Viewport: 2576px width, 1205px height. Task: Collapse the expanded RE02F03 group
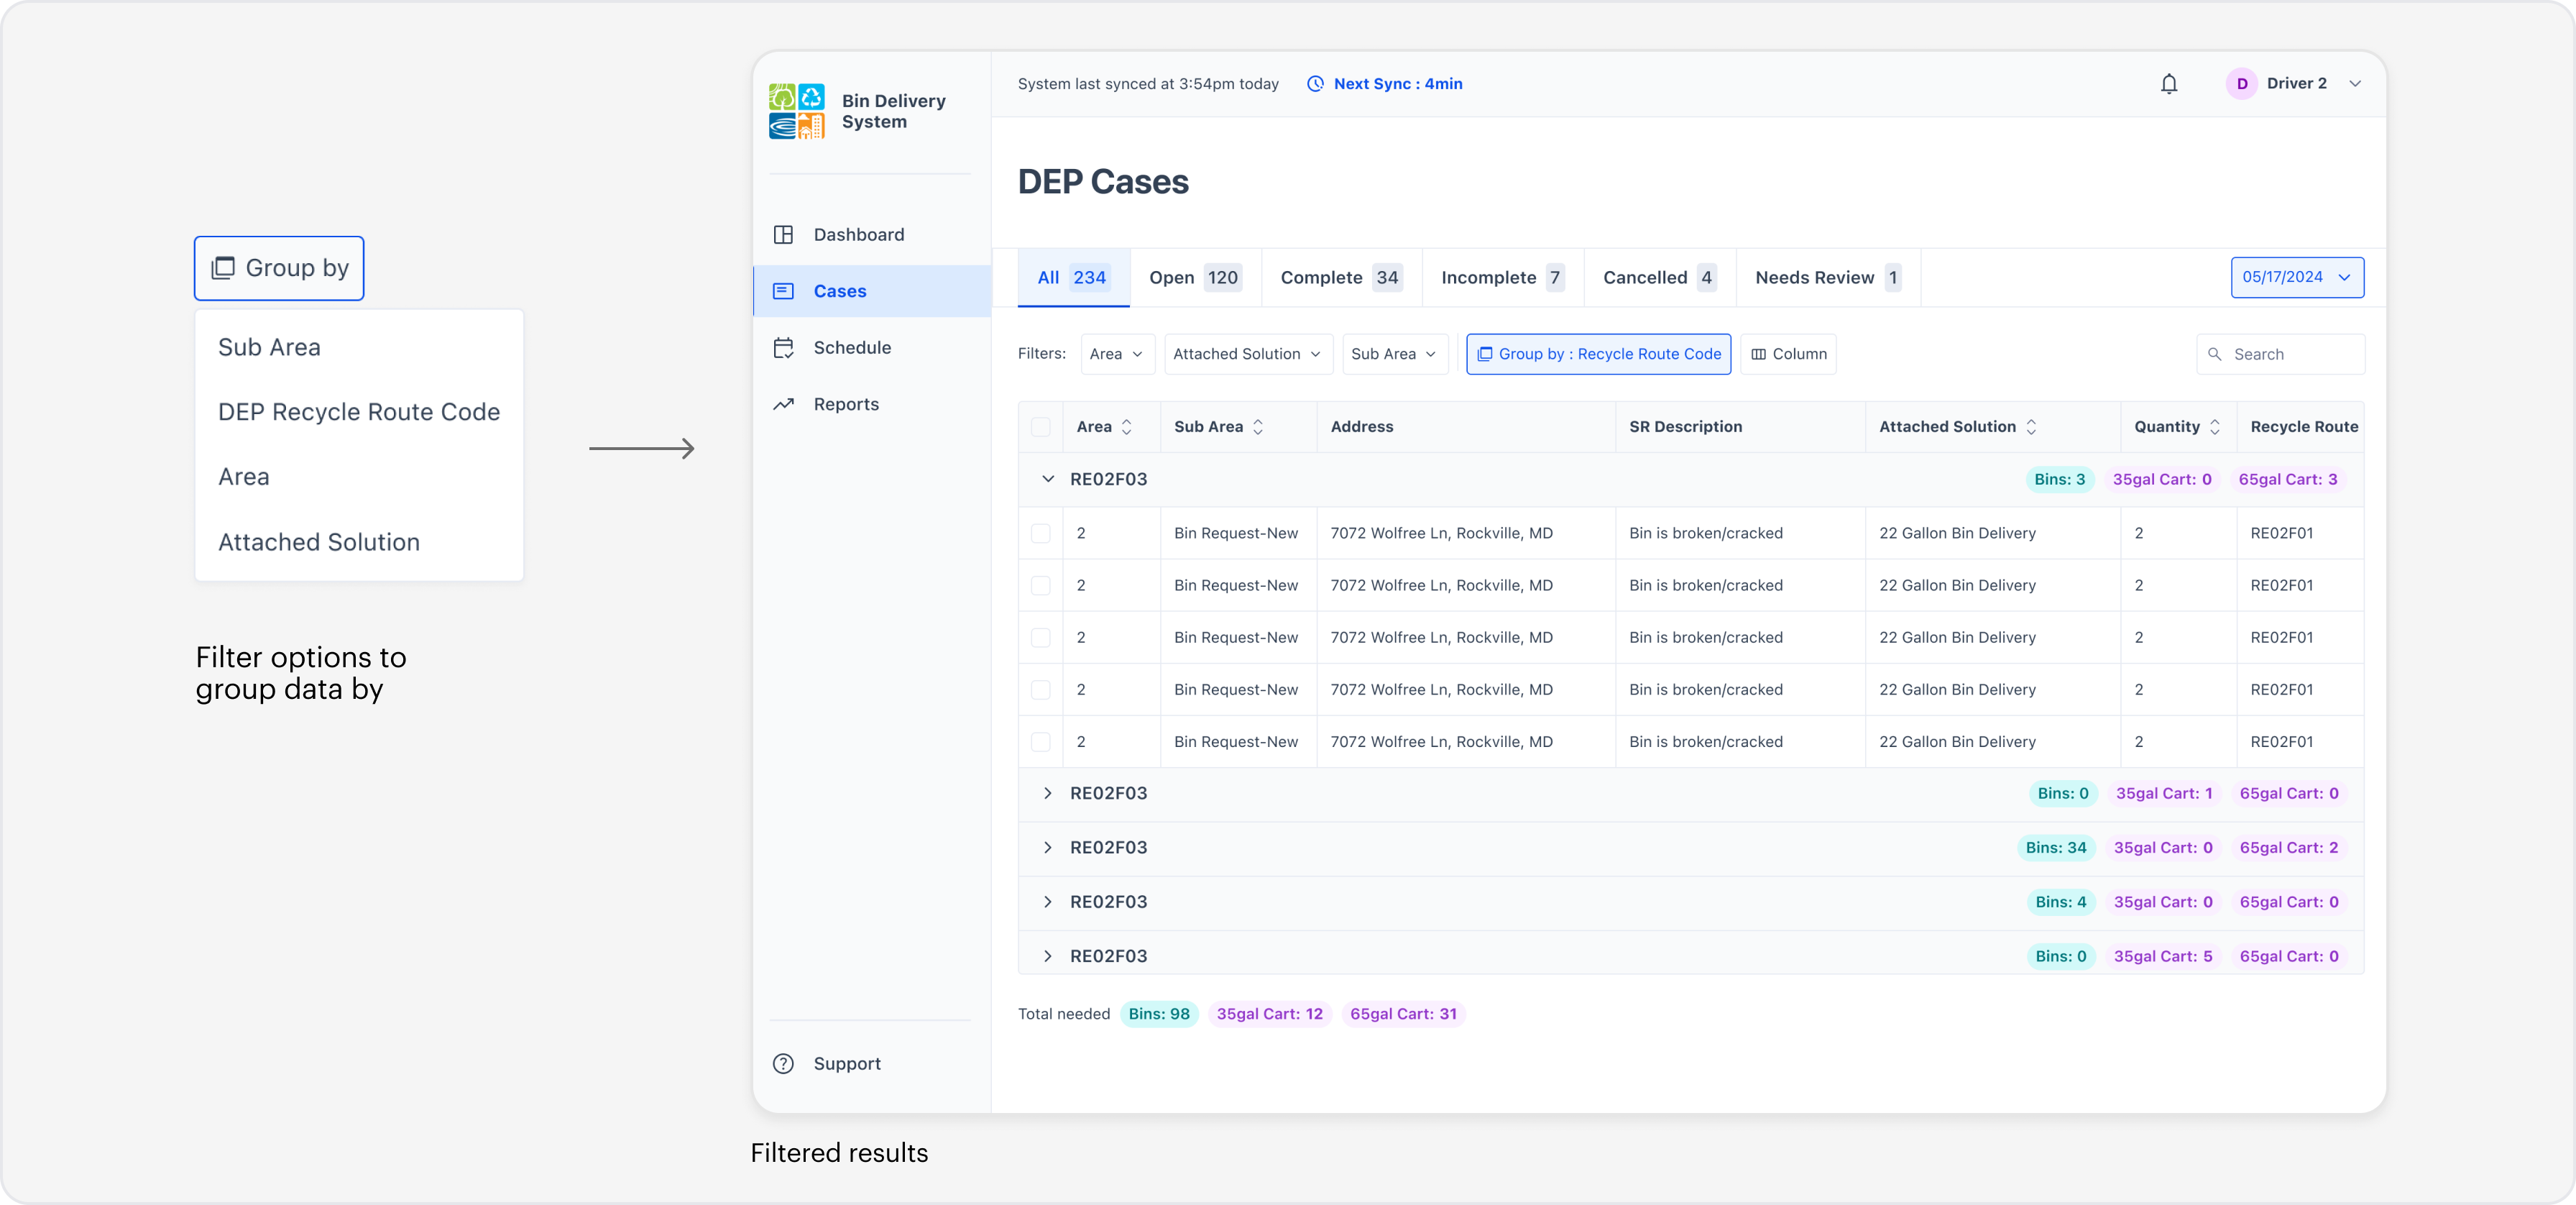pyautogui.click(x=1047, y=479)
